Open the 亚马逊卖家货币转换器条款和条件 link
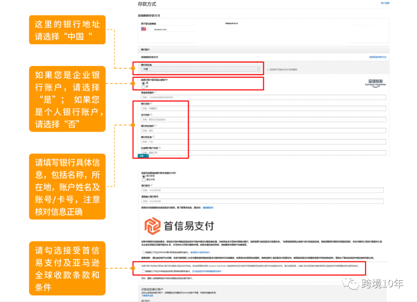Viewport: 417px width, 302px height. [x=207, y=271]
